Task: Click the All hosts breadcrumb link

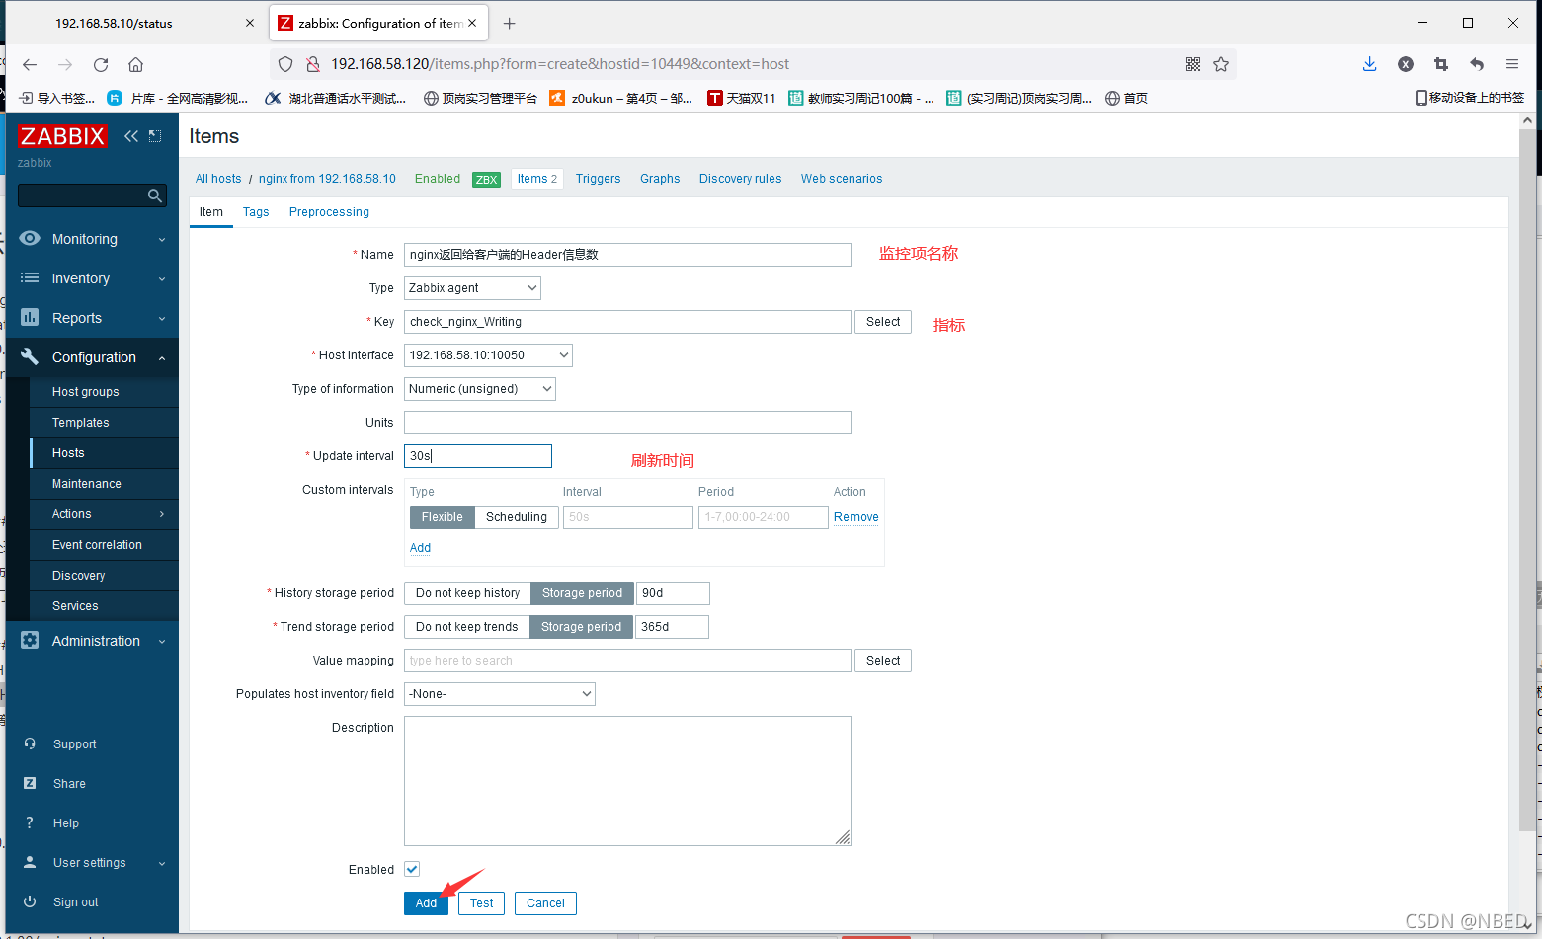Action: click(x=218, y=178)
